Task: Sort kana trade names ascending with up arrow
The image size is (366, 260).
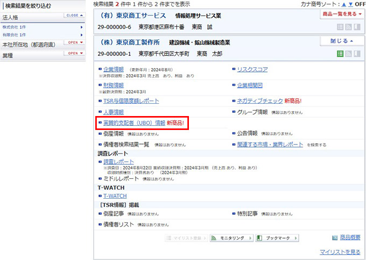Action: 344,4
